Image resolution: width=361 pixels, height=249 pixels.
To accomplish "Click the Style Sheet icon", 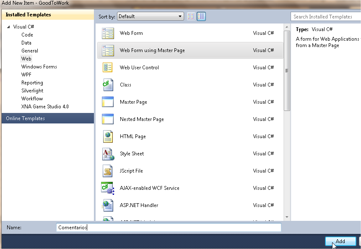I will [x=108, y=154].
